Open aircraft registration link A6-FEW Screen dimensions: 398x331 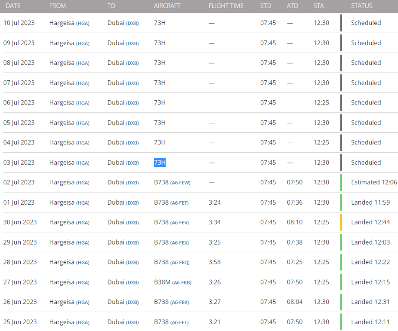pos(180,183)
